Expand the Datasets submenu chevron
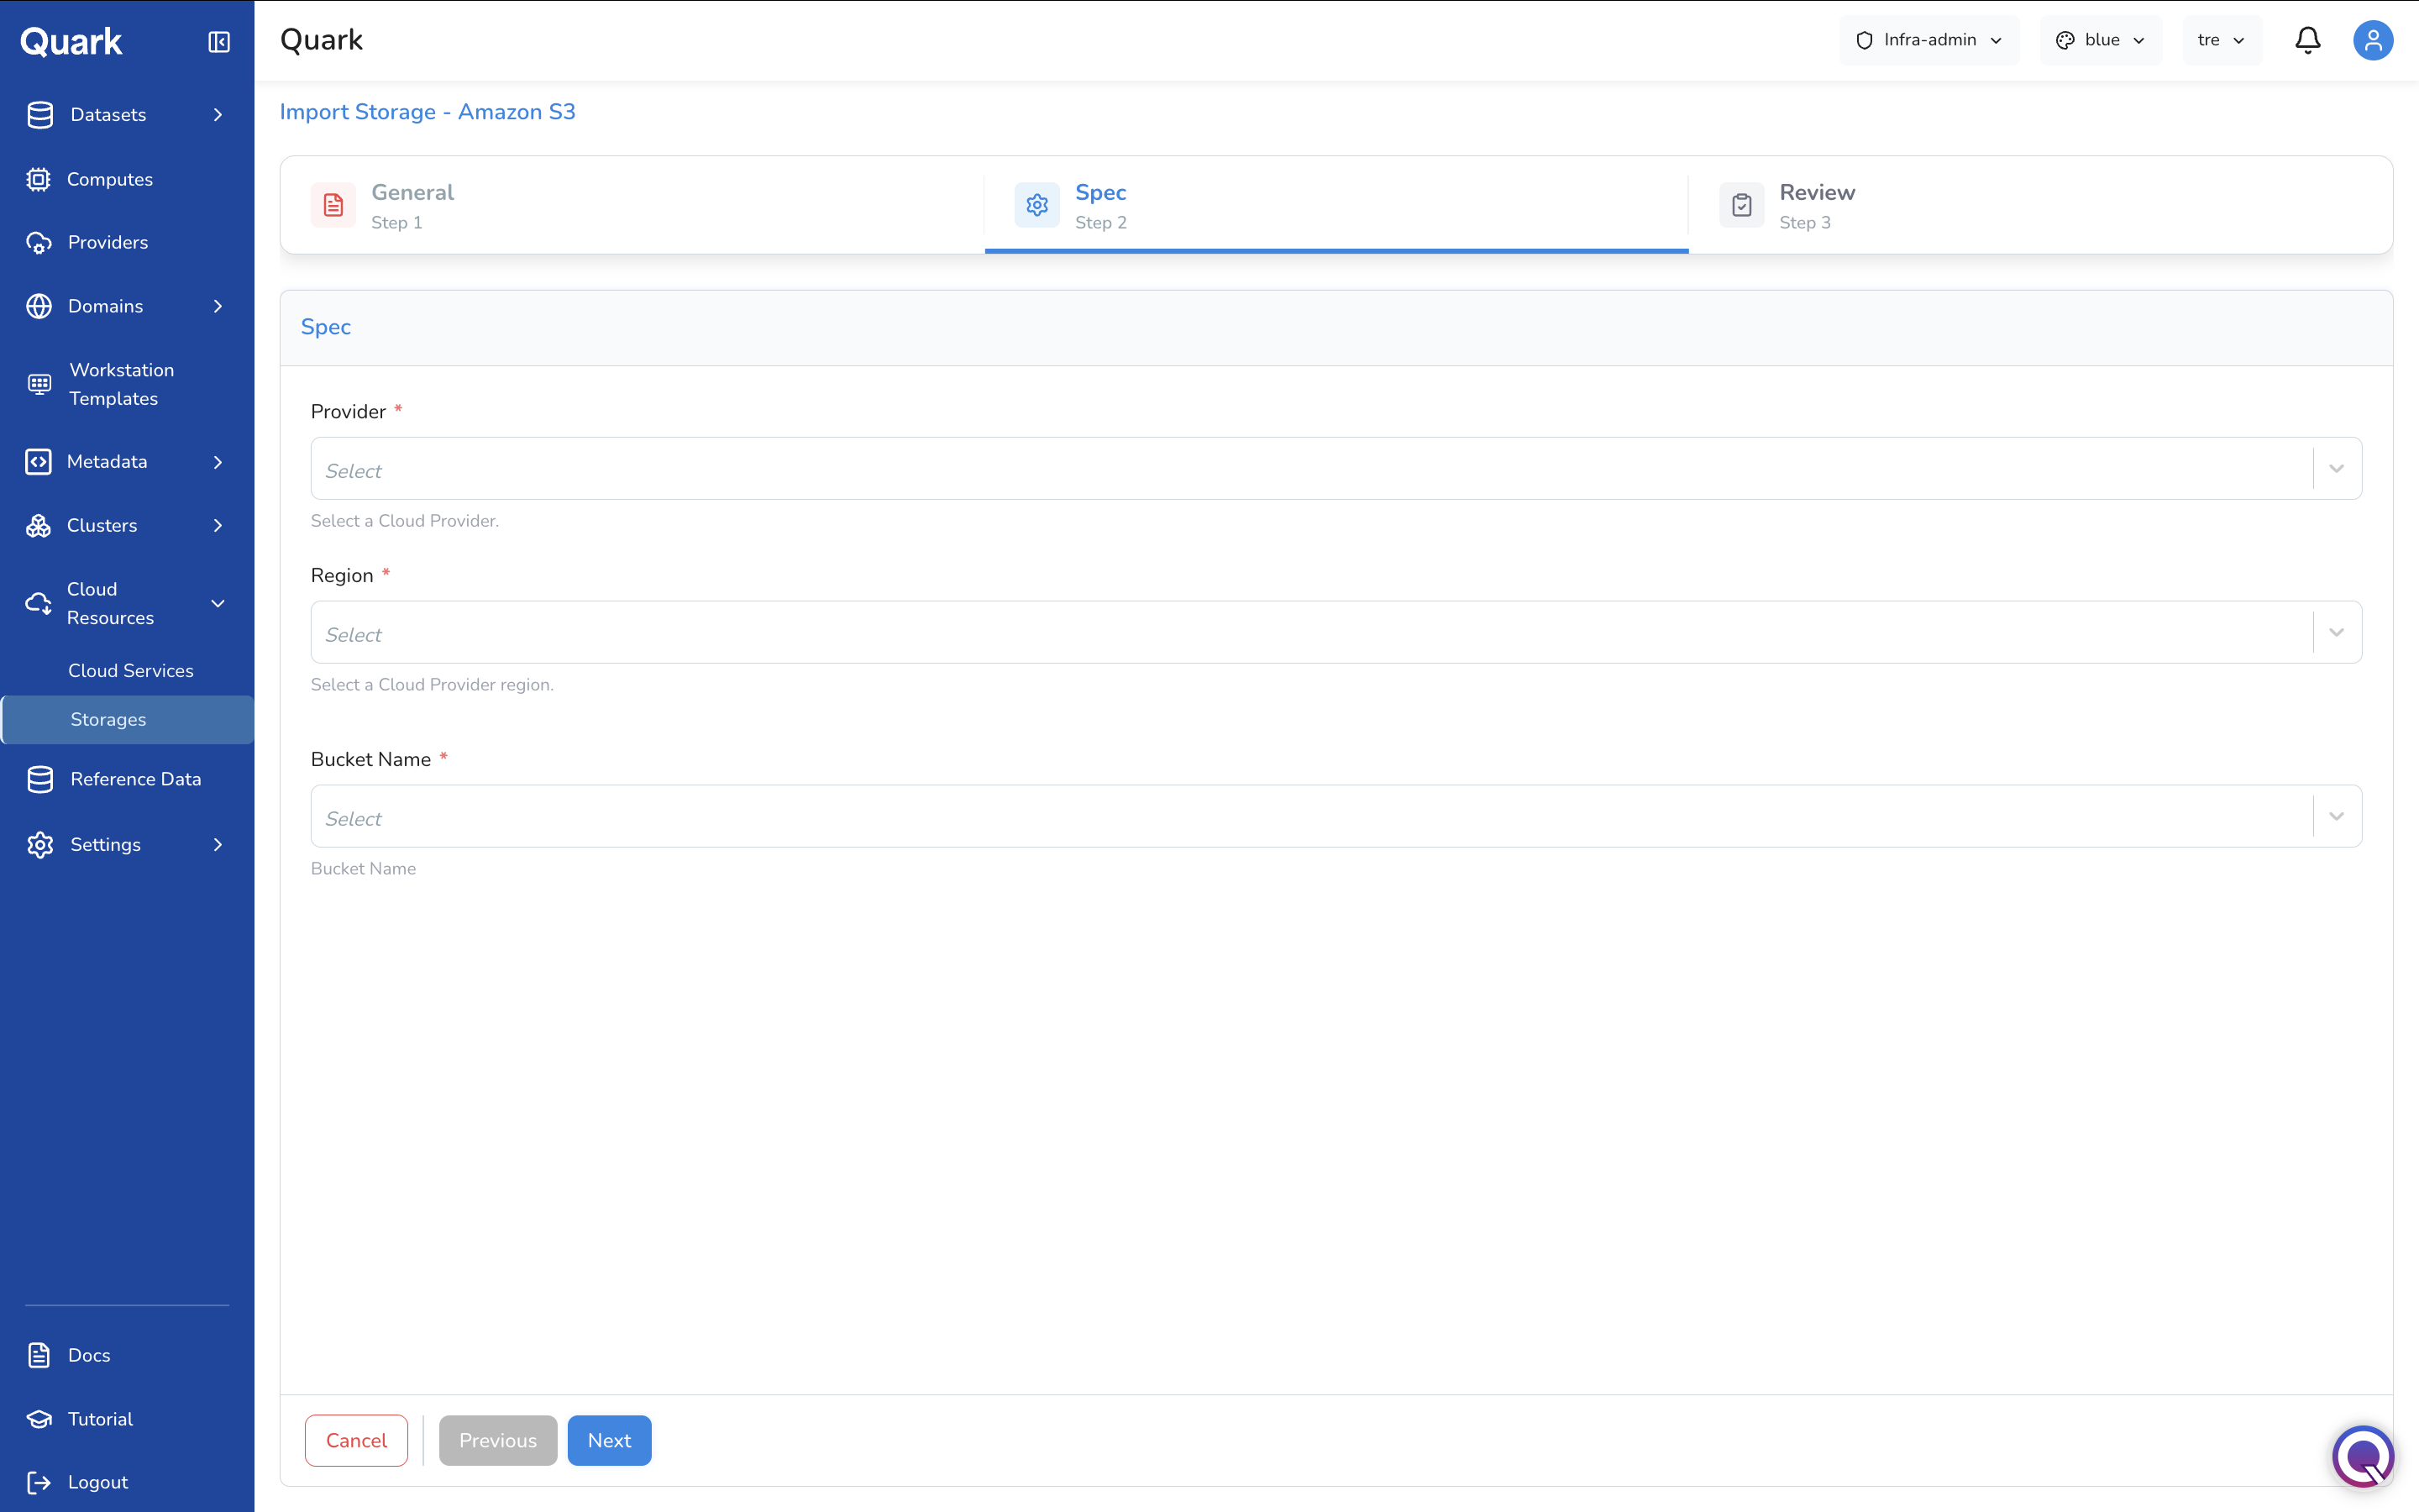Screen dimensions: 2419x1512 click(218, 115)
